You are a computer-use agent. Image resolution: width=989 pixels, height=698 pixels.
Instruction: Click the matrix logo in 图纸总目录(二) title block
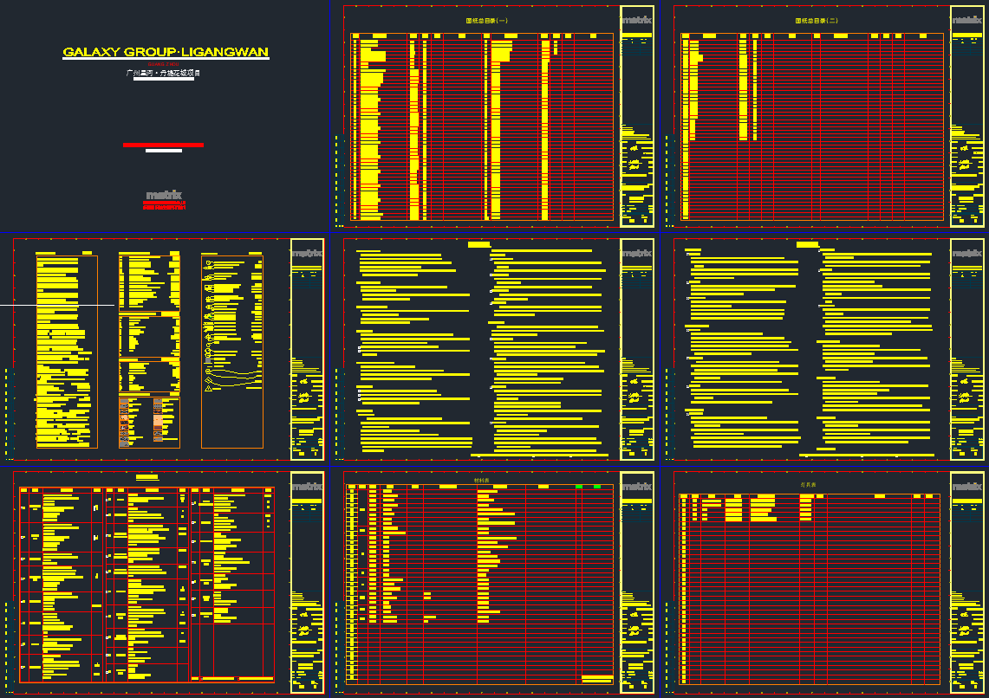(967, 20)
